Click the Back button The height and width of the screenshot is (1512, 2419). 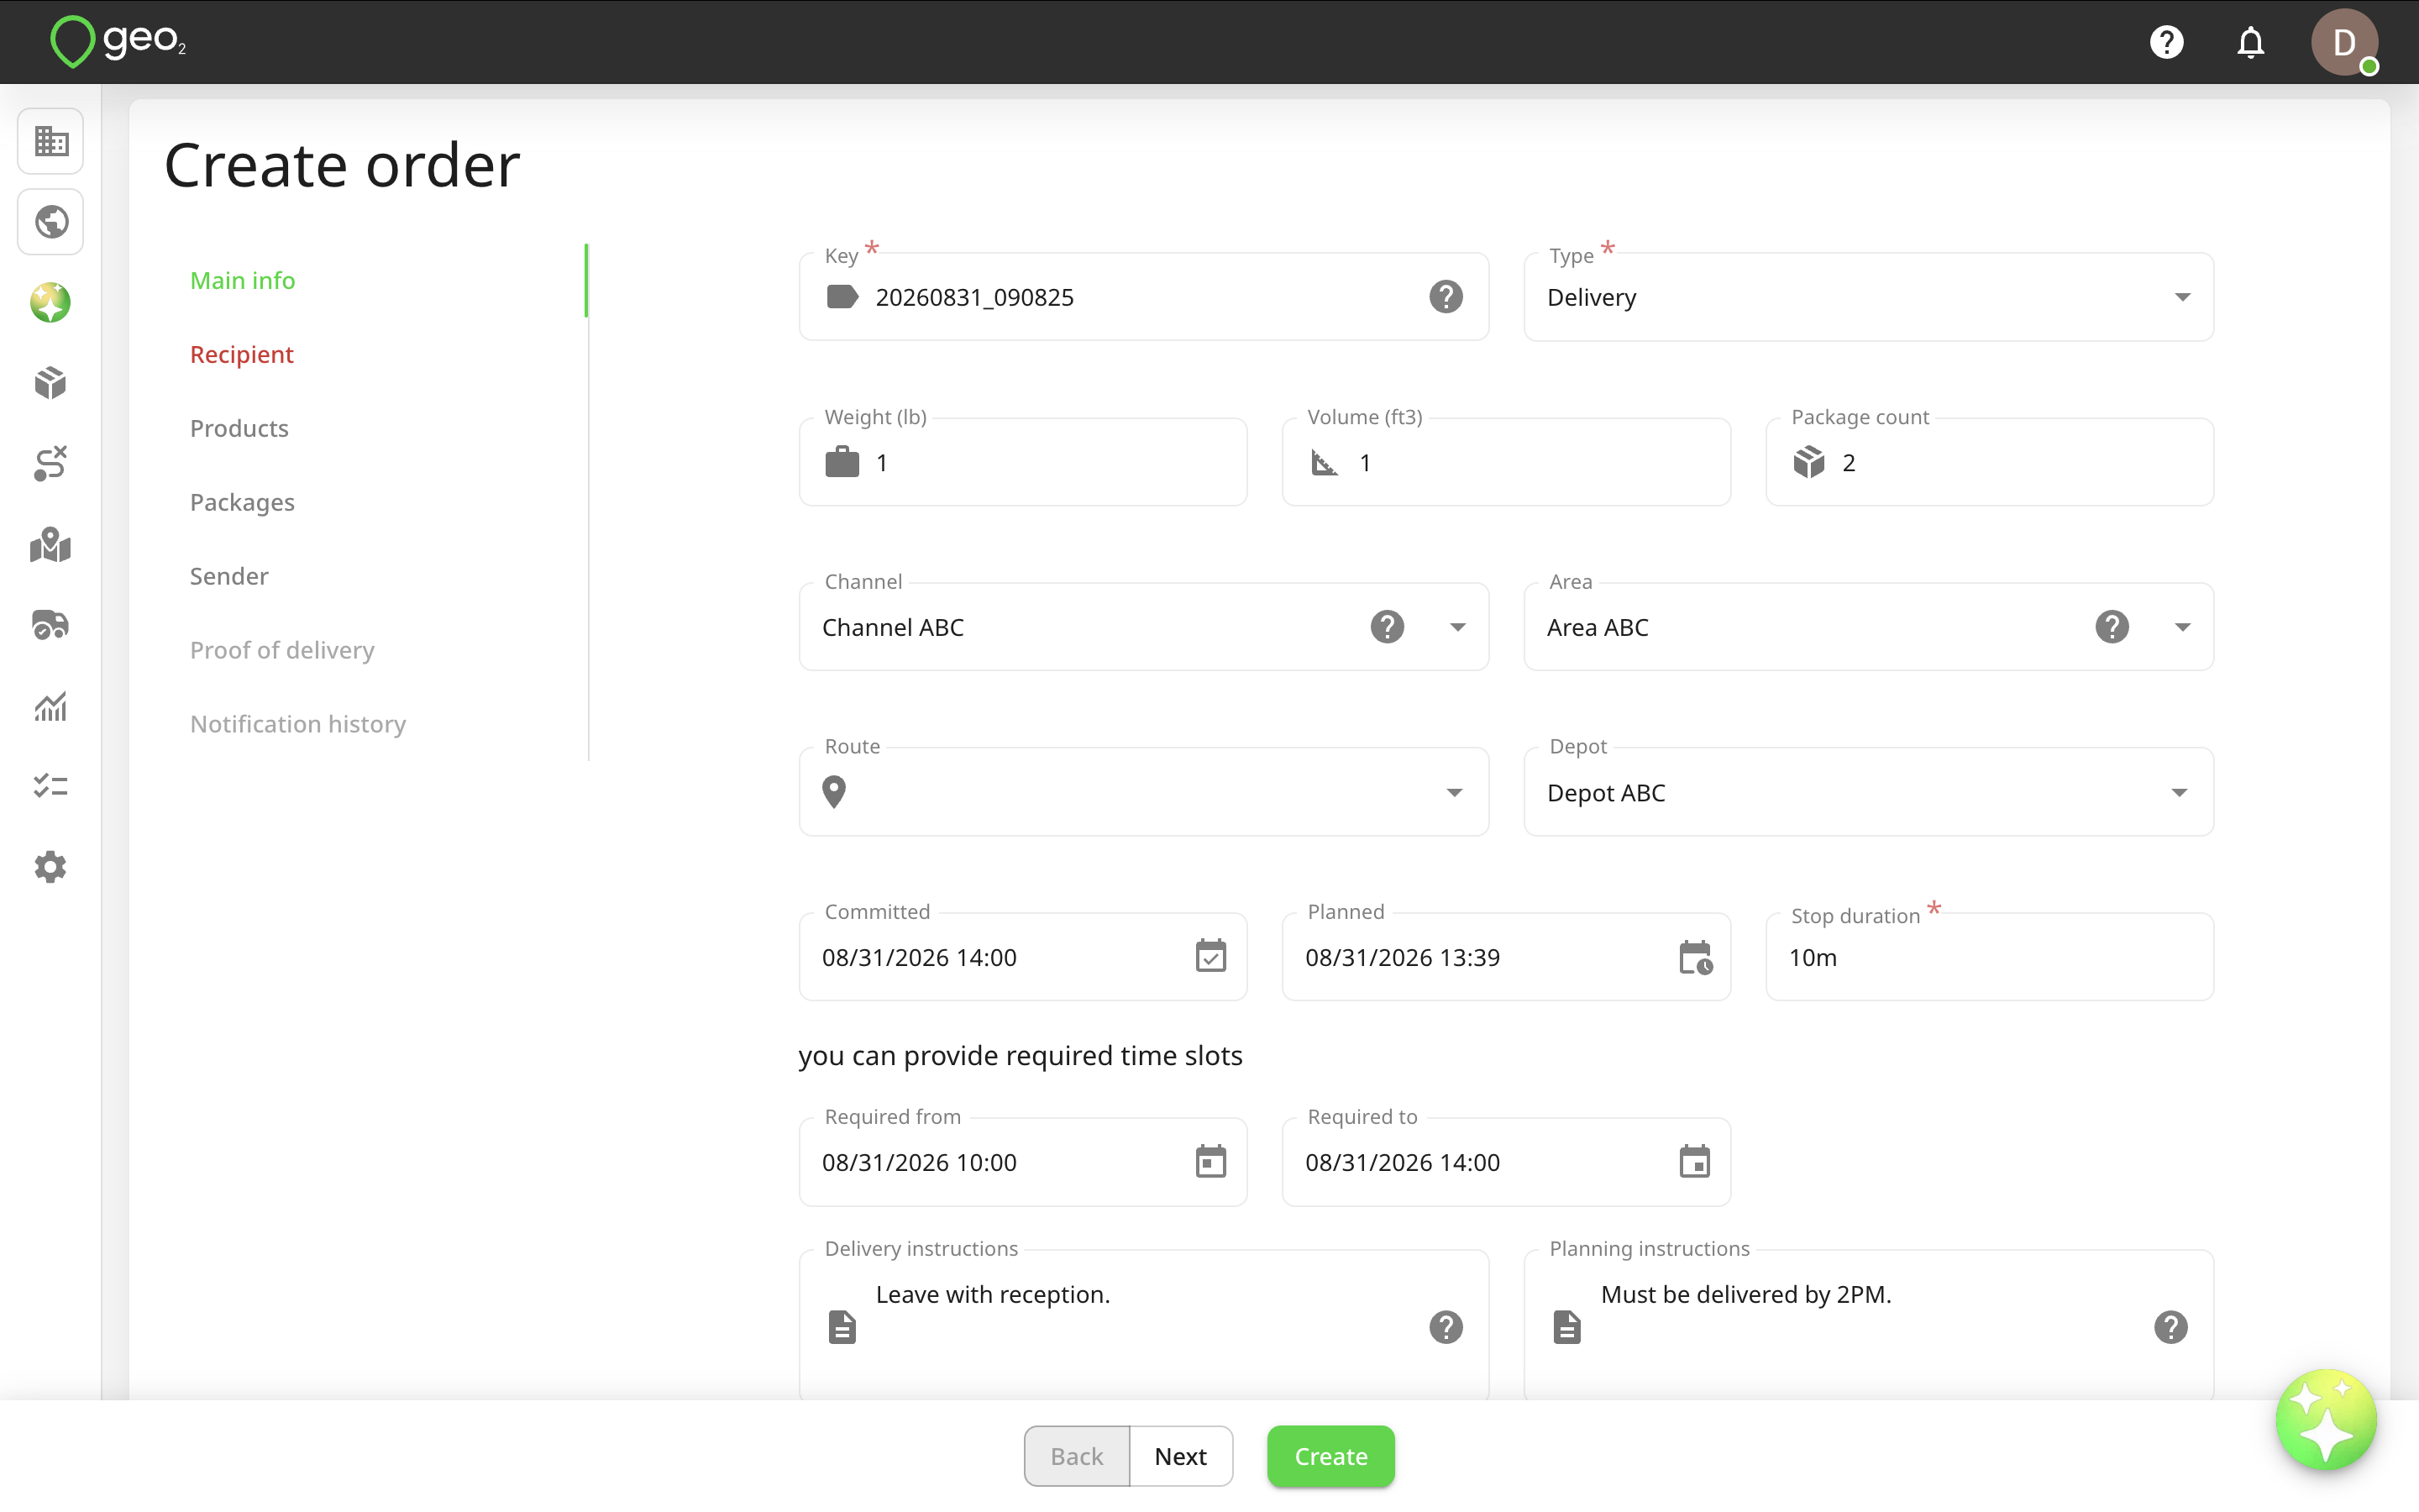click(x=1077, y=1456)
